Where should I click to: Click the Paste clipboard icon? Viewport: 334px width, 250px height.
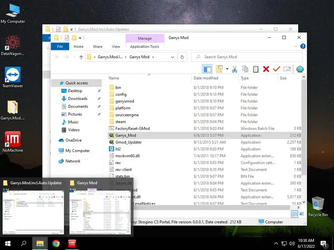pos(256,69)
